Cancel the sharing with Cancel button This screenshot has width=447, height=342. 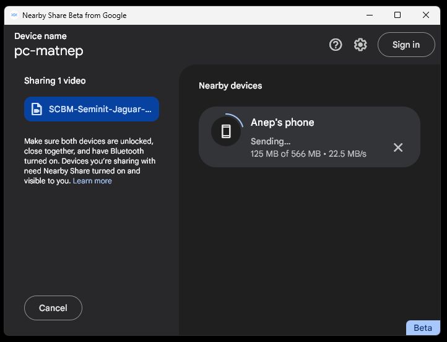[x=53, y=308]
